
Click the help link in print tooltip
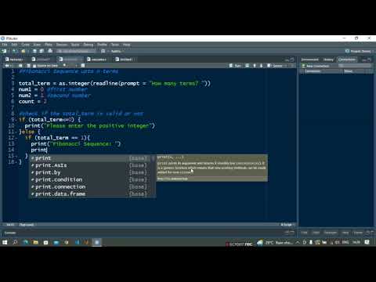[172, 179]
